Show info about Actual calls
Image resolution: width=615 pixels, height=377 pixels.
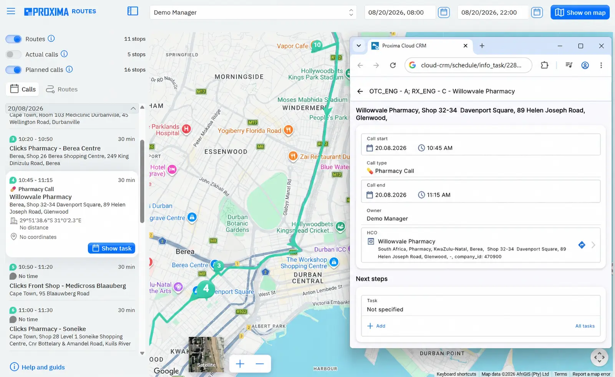pyautogui.click(x=64, y=54)
